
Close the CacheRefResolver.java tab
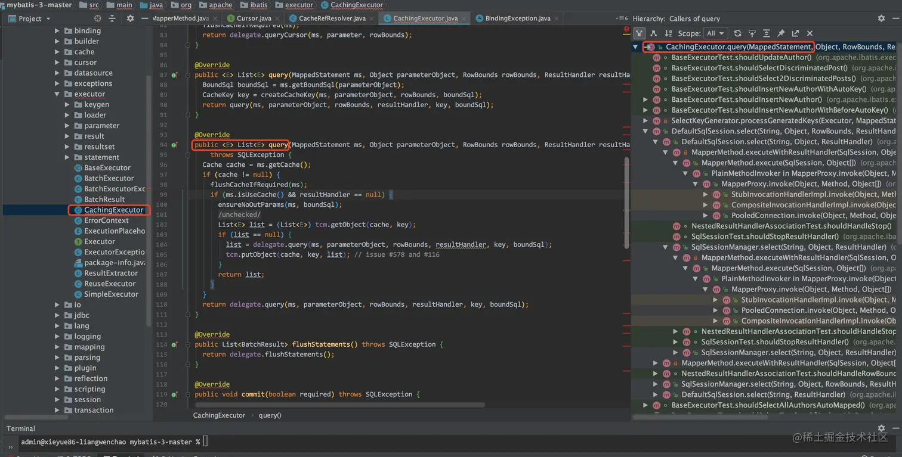[x=371, y=18]
